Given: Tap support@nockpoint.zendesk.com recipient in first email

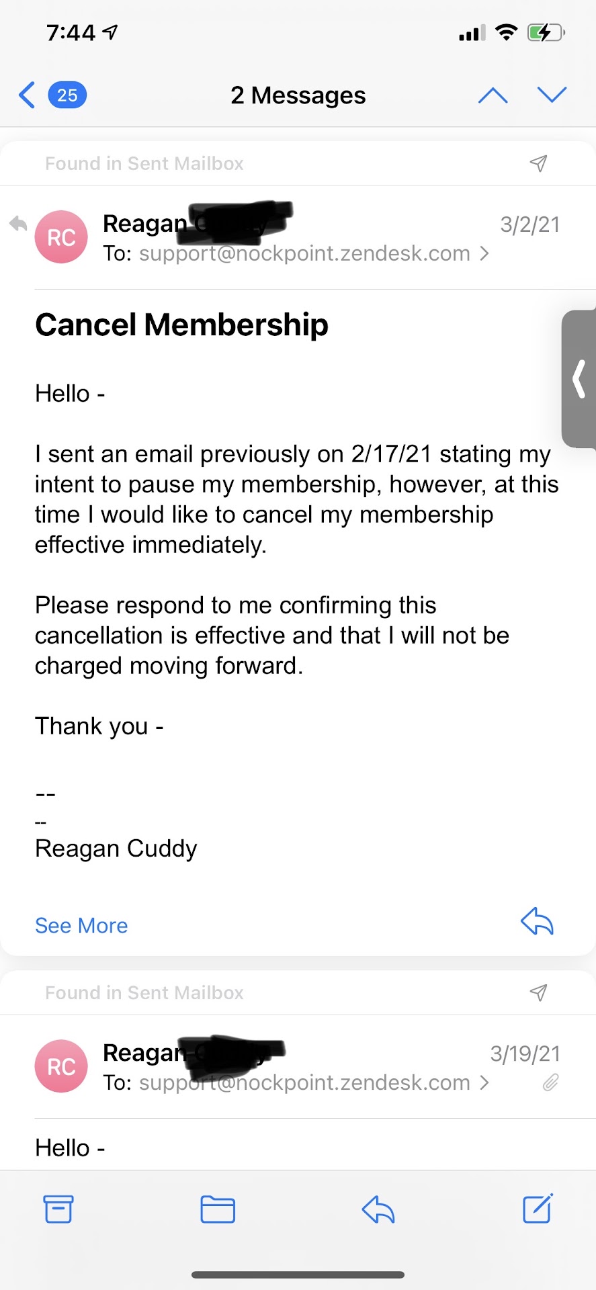Looking at the screenshot, I should 304,254.
